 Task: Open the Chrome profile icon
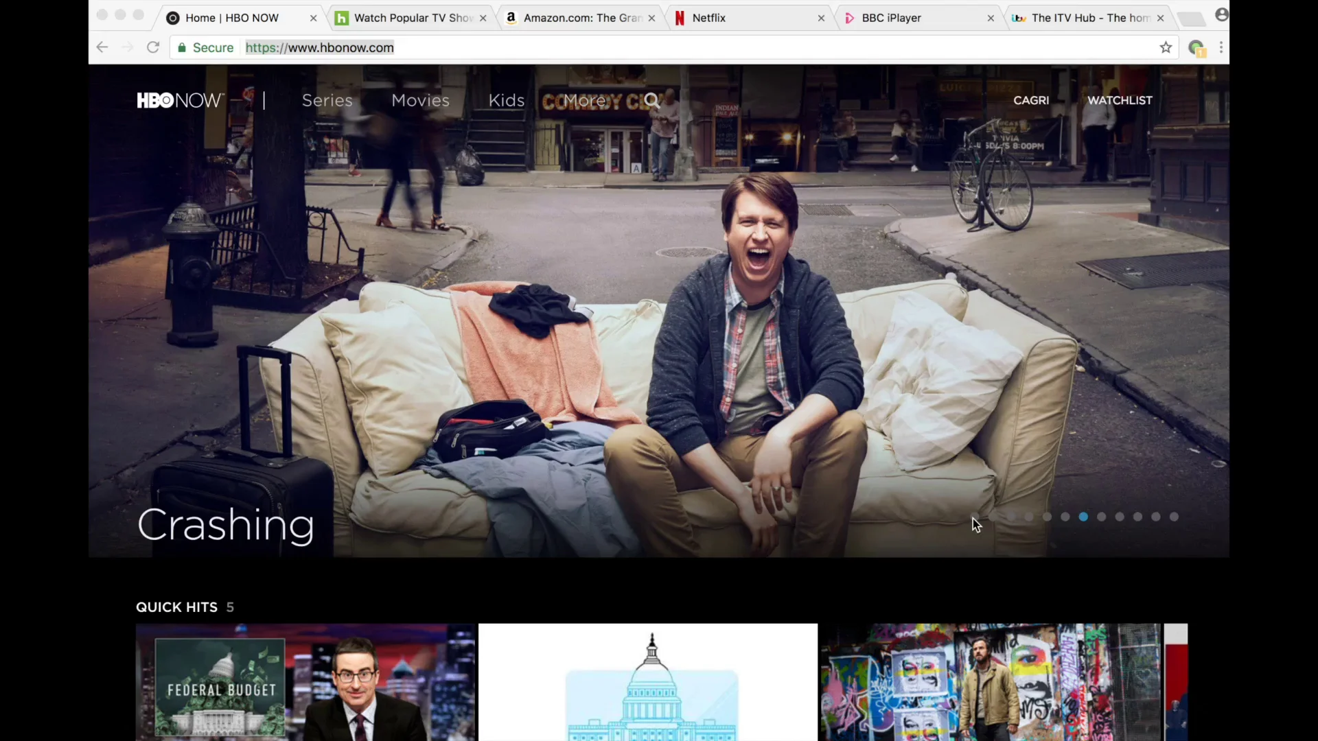(1221, 14)
